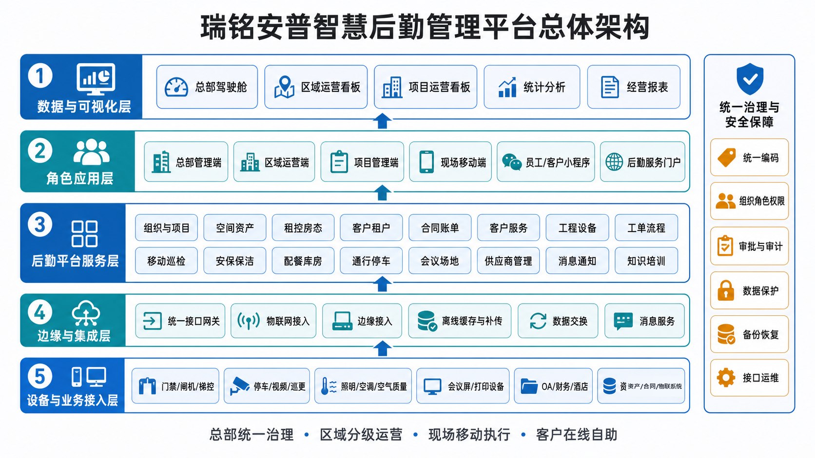Viewport: 815px width, 458px height.
Task: Click the 现场移动执行 footer text
Action: click(469, 434)
